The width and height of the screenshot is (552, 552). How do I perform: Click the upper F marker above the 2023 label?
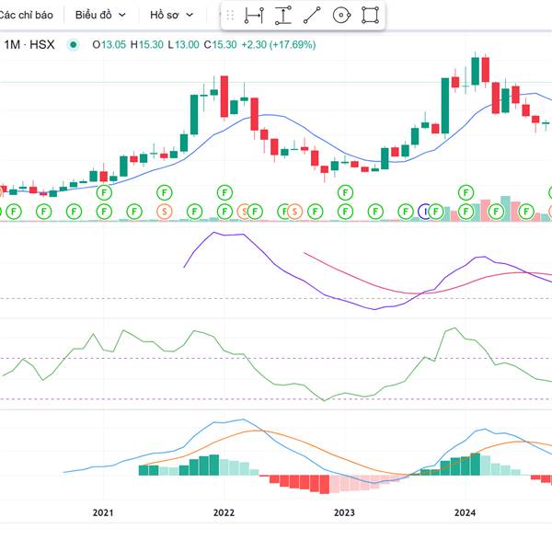pos(345,192)
